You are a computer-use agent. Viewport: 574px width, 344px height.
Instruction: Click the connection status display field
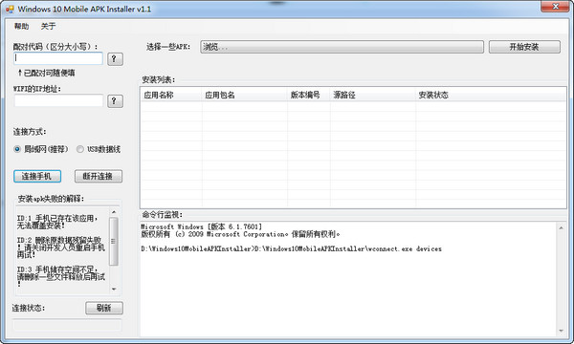point(67,325)
